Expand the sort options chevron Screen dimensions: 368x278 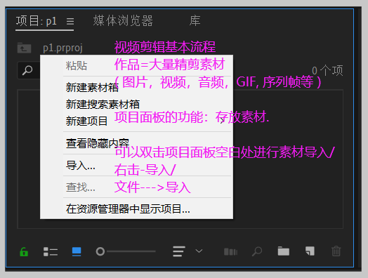click(x=199, y=251)
